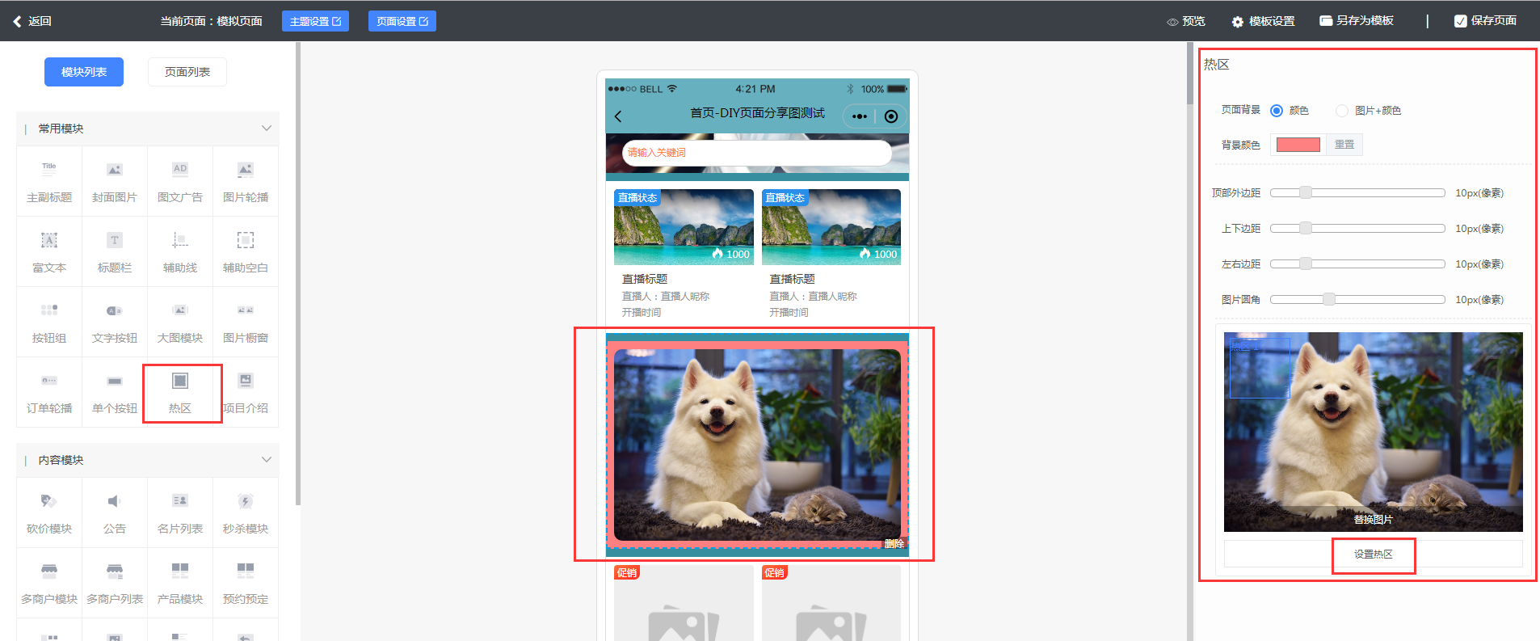Open 主题设置 theme settings
Screen dimensions: 1540x641
315,21
